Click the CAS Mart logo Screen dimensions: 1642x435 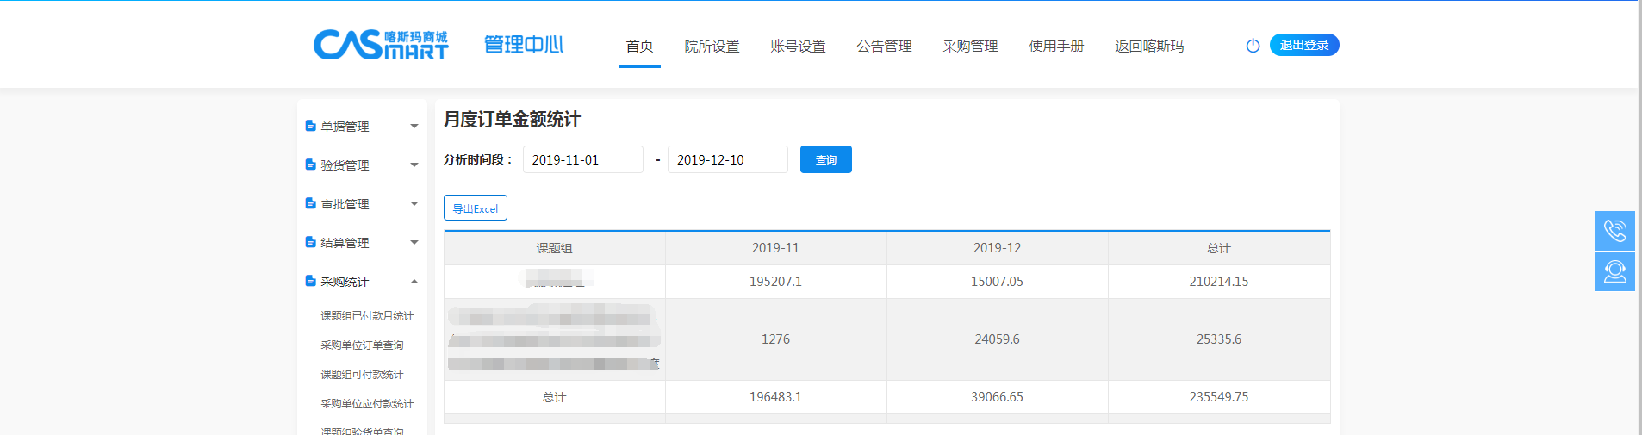[x=380, y=45]
